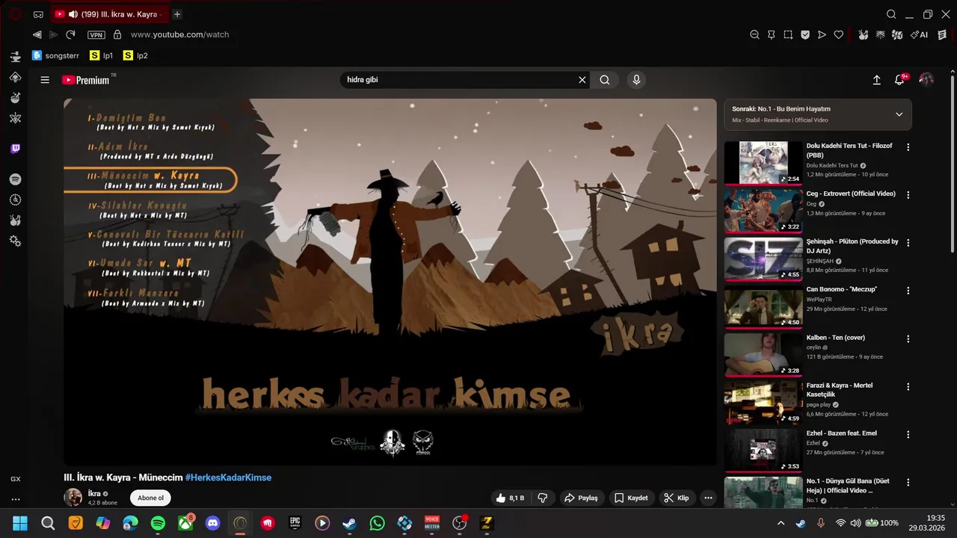Viewport: 957px width, 538px height.
Task: Clear the search box text with X
Action: pyautogui.click(x=582, y=80)
